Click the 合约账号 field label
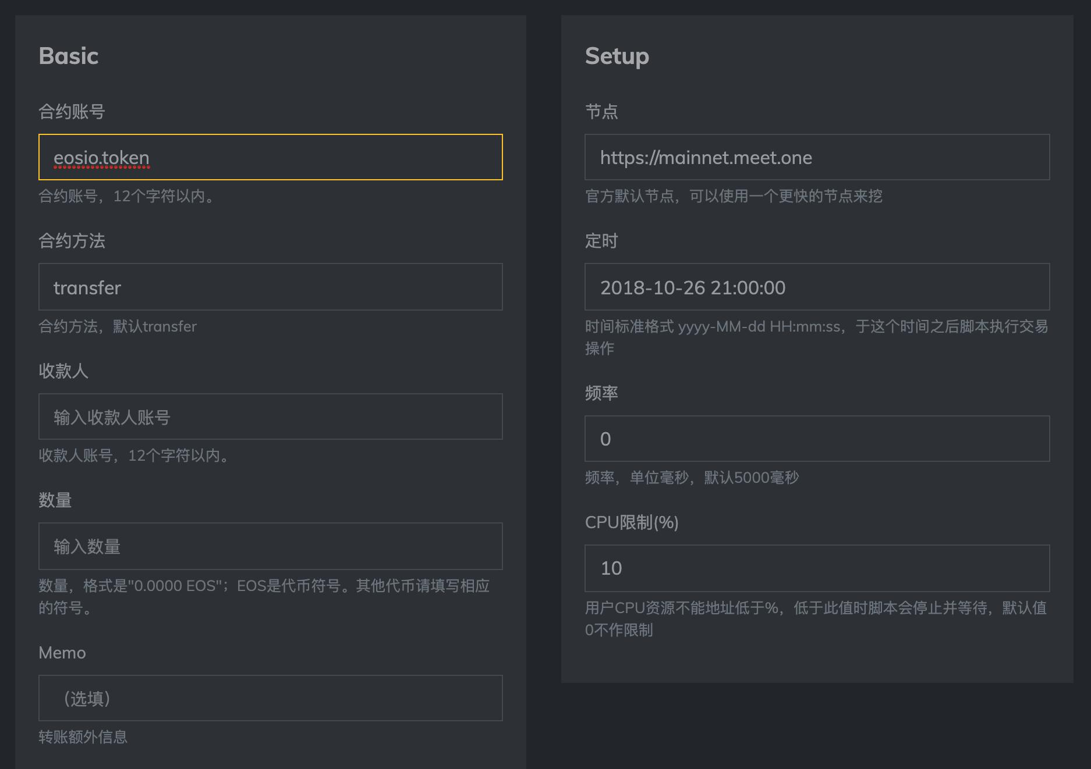This screenshot has width=1091, height=769. point(72,111)
